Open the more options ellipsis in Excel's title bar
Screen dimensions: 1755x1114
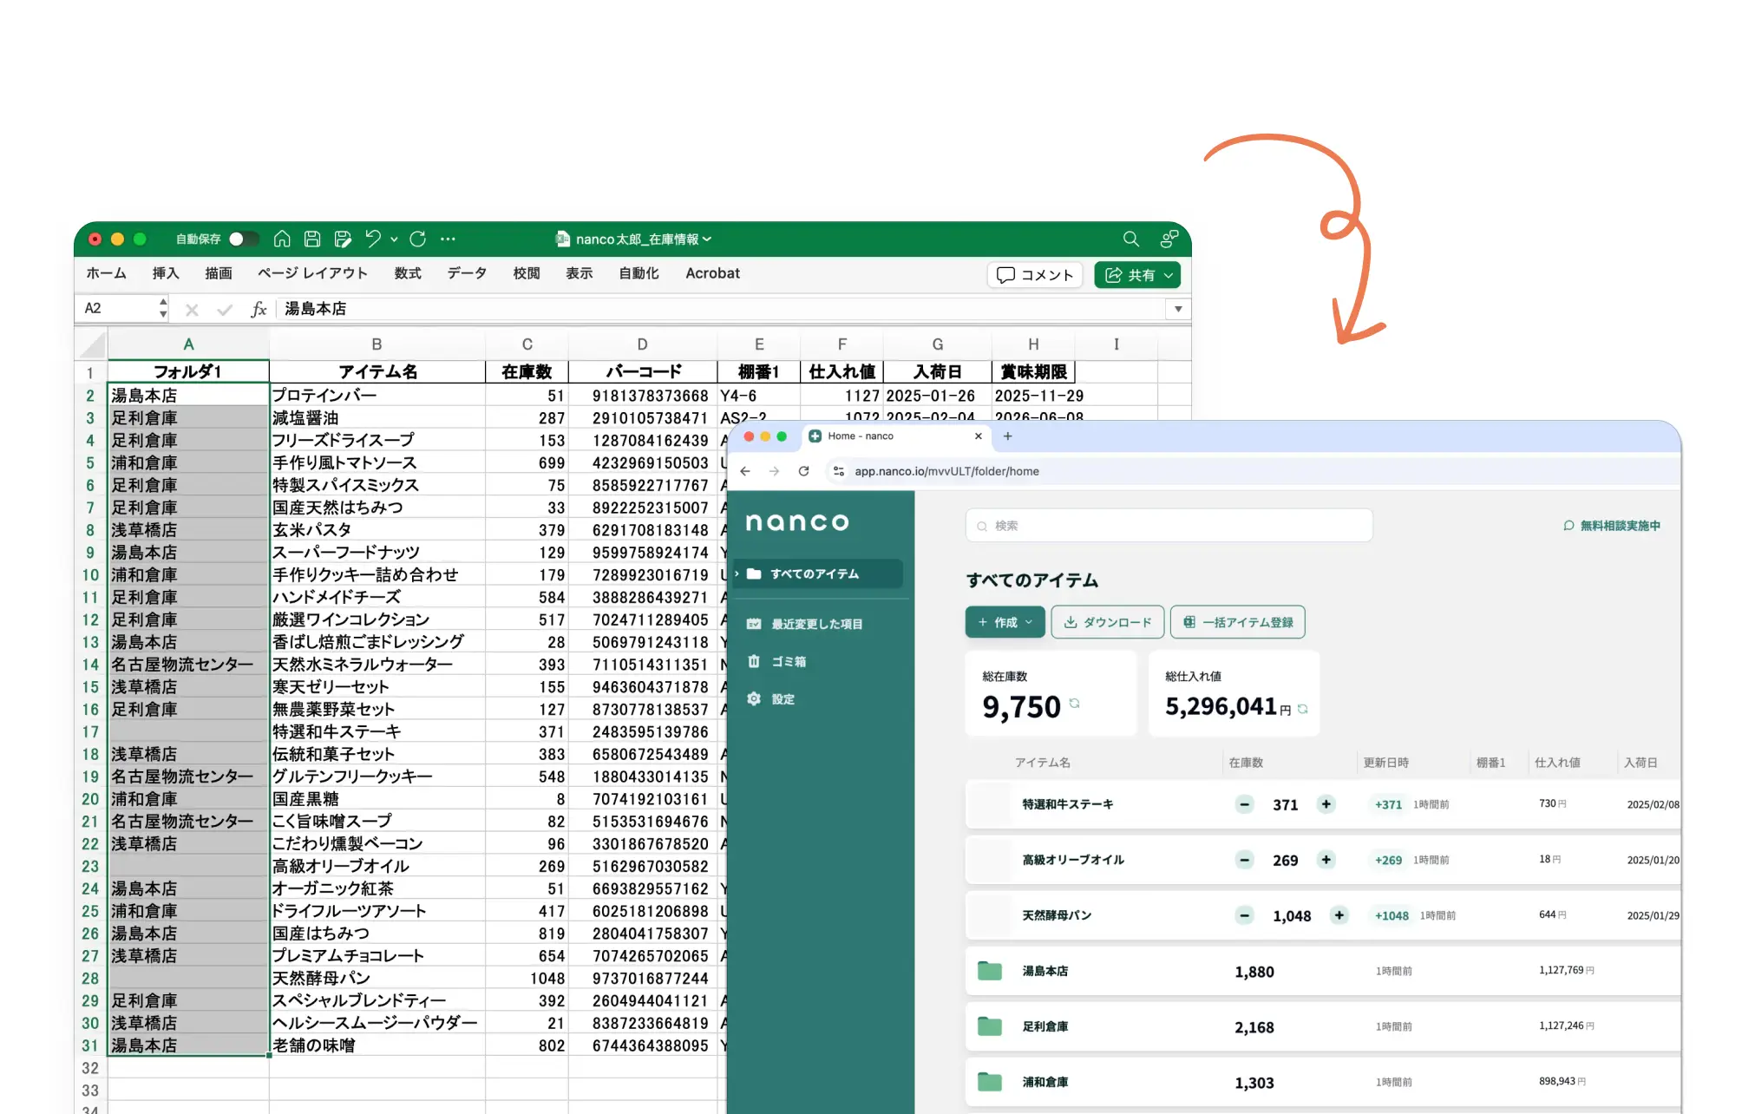448,239
